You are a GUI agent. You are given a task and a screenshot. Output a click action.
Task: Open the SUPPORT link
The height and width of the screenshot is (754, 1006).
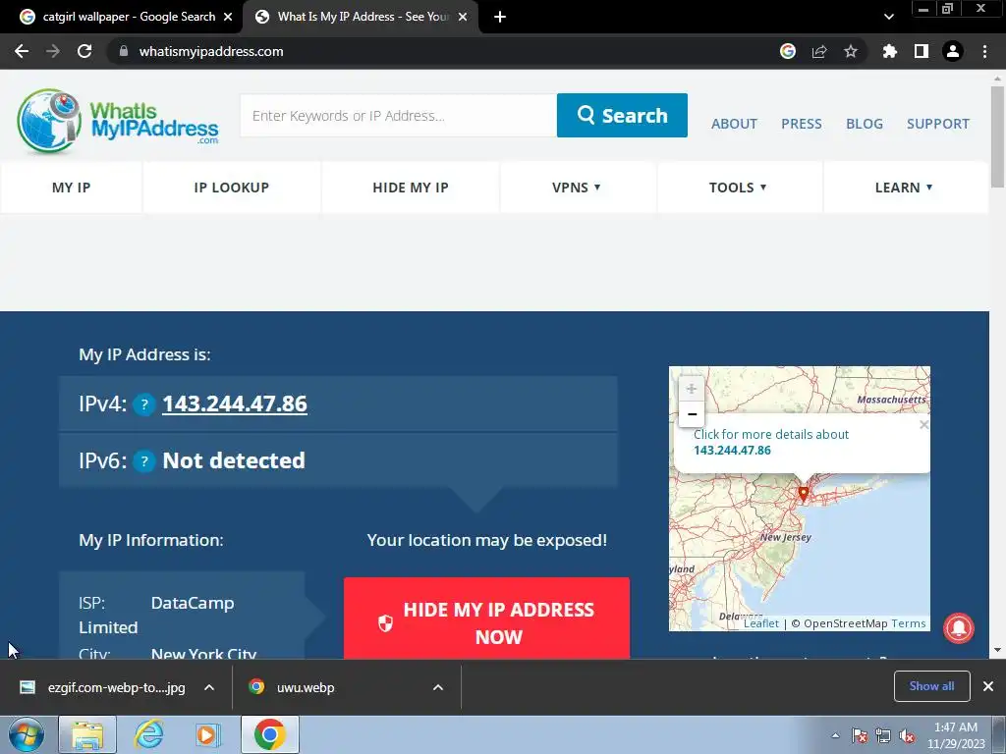[938, 124]
